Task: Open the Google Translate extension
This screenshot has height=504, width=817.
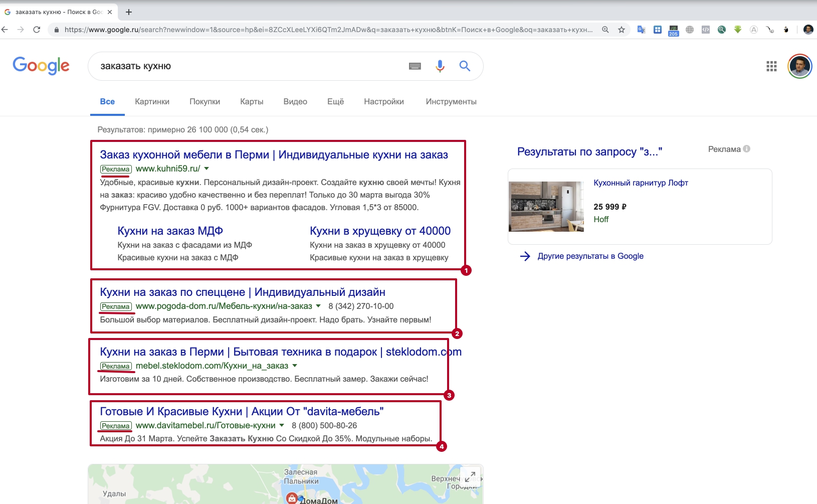Action: [x=641, y=30]
